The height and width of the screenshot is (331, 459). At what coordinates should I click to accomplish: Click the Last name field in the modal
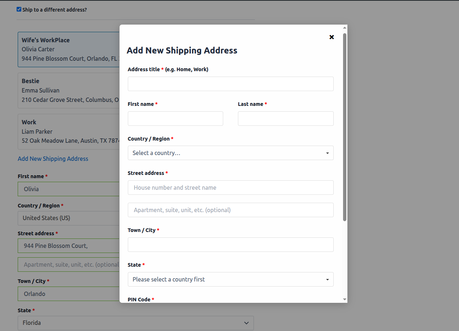pyautogui.click(x=285, y=119)
